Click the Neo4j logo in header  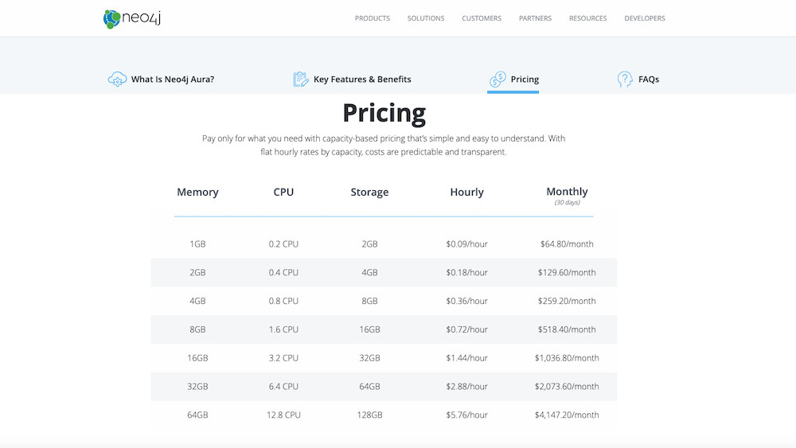coord(131,18)
